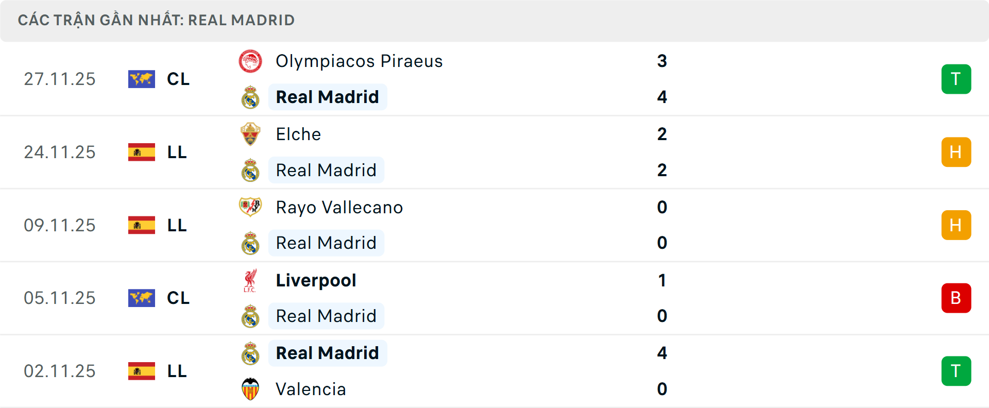Open the Real Madrid team page from Elche match
The width and height of the screenshot is (989, 408).
click(x=326, y=170)
